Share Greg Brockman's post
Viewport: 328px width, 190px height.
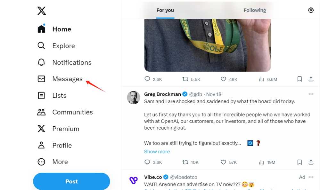pos(311,162)
